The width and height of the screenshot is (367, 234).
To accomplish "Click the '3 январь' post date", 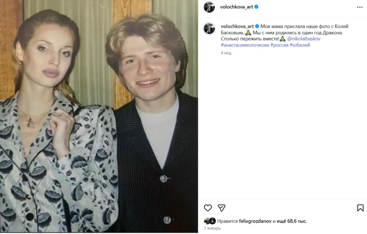I will pos(212,228).
